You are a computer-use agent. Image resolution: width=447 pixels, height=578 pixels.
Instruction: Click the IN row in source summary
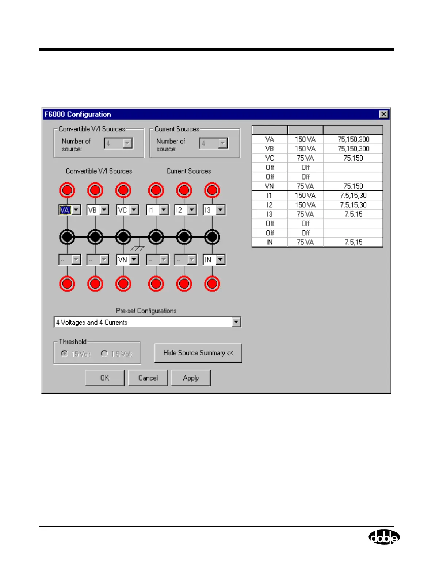click(317, 242)
